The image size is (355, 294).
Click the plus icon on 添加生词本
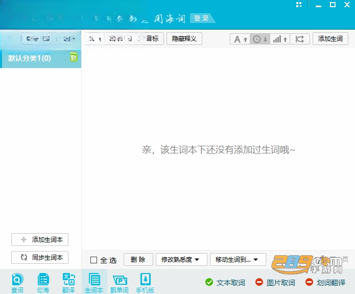coord(24,240)
